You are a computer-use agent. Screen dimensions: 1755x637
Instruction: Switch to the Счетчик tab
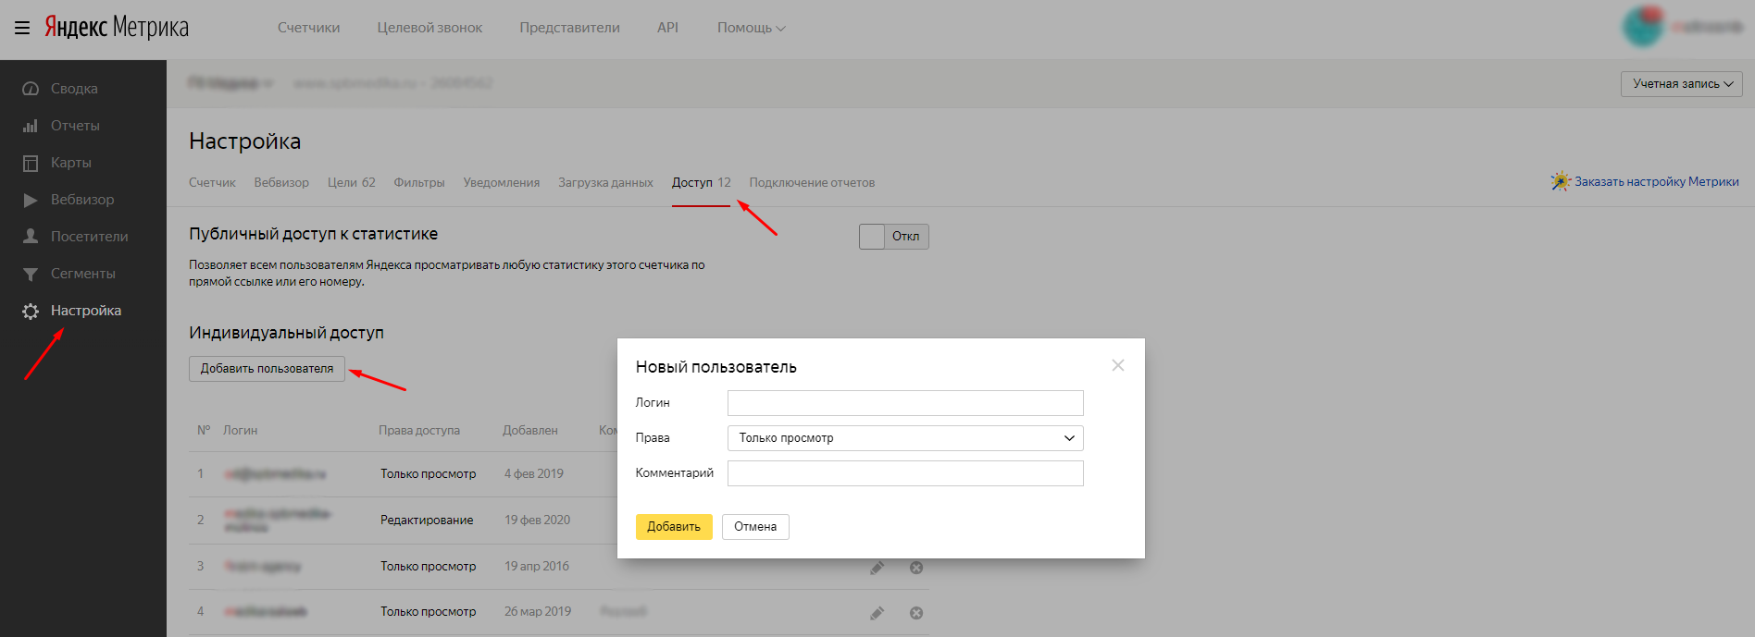pos(212,183)
